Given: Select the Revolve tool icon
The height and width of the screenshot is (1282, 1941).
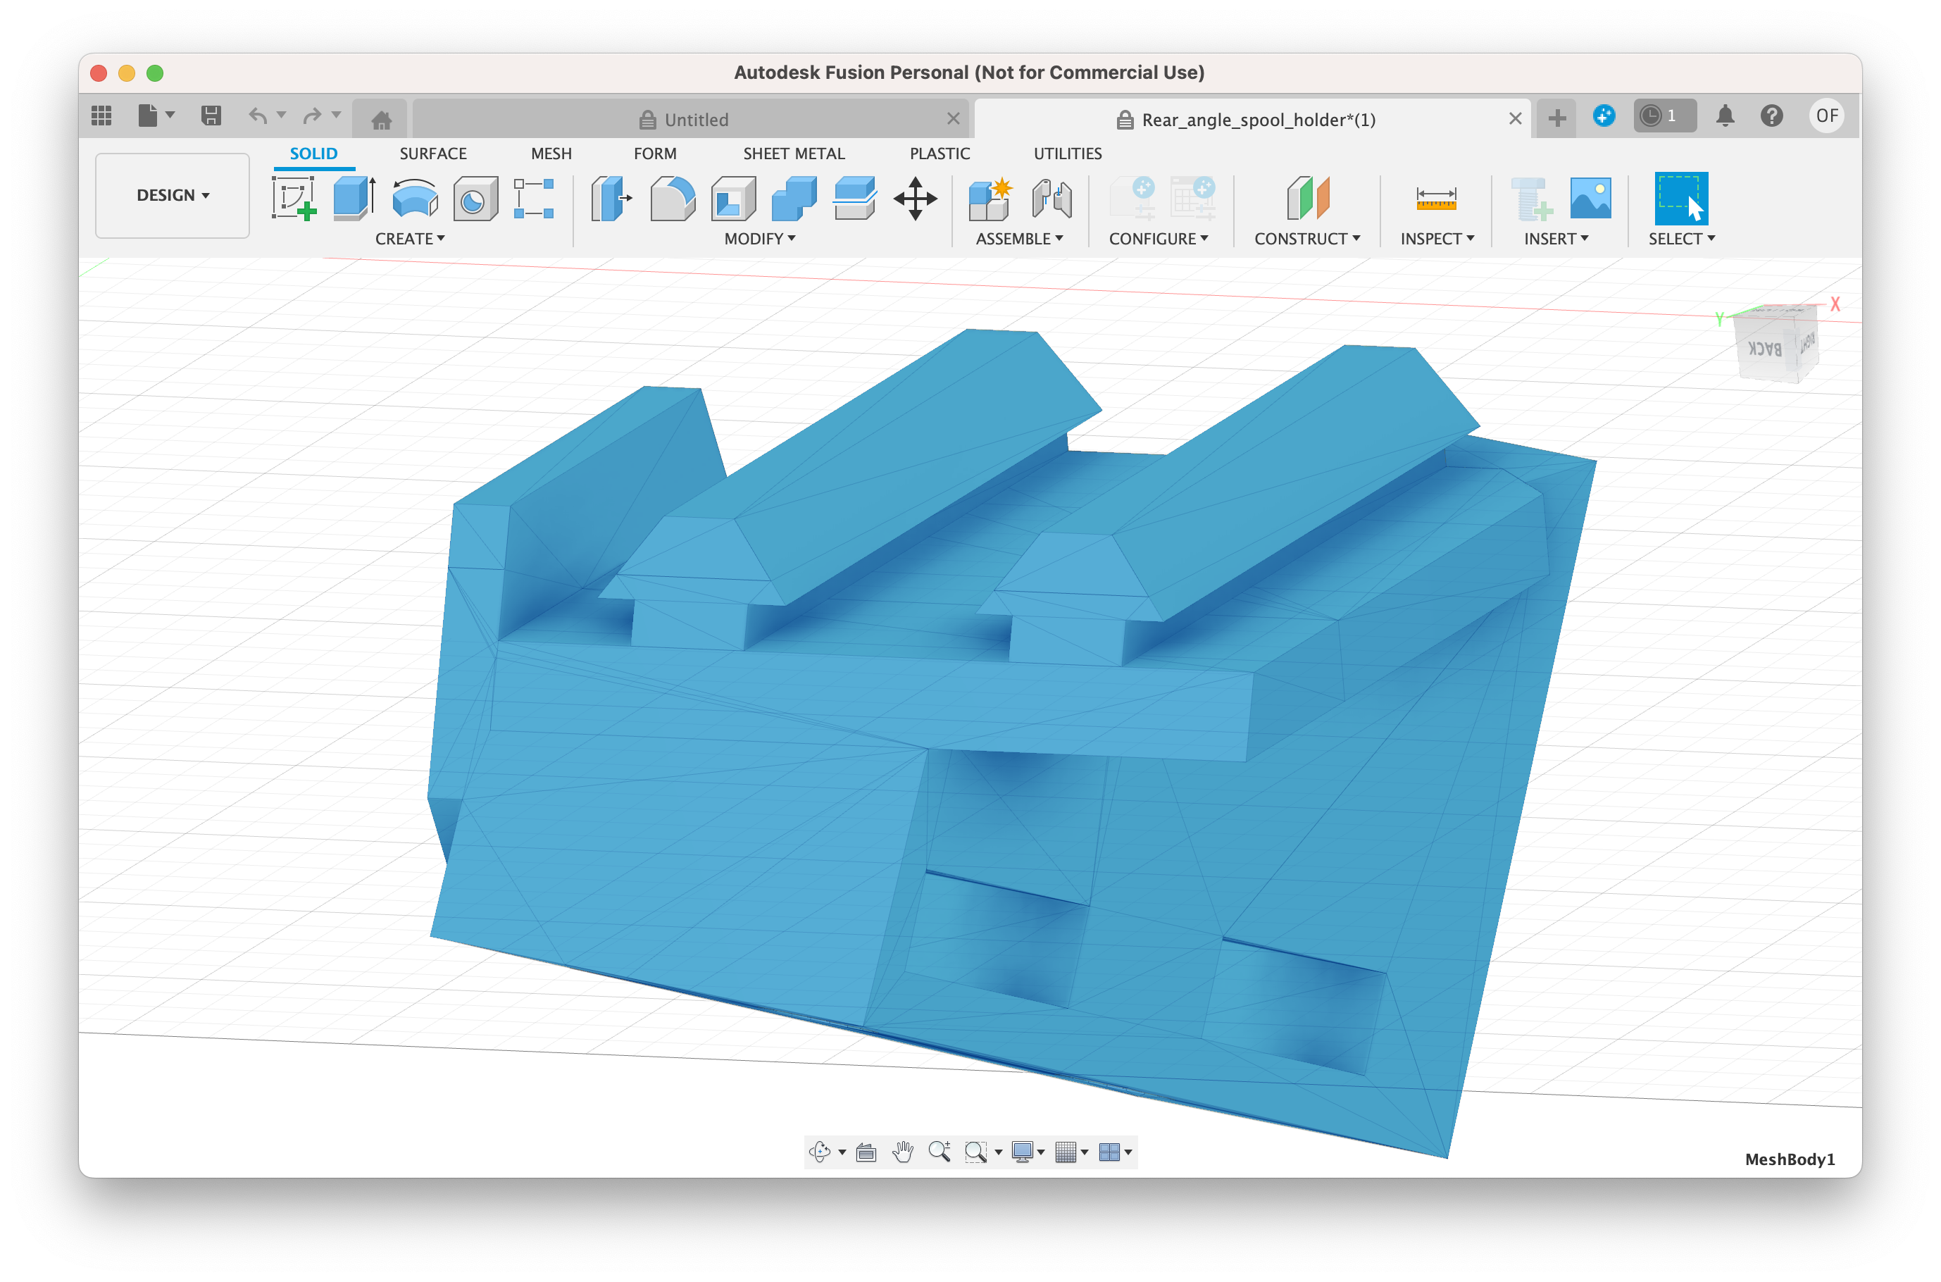Looking at the screenshot, I should coord(414,199).
